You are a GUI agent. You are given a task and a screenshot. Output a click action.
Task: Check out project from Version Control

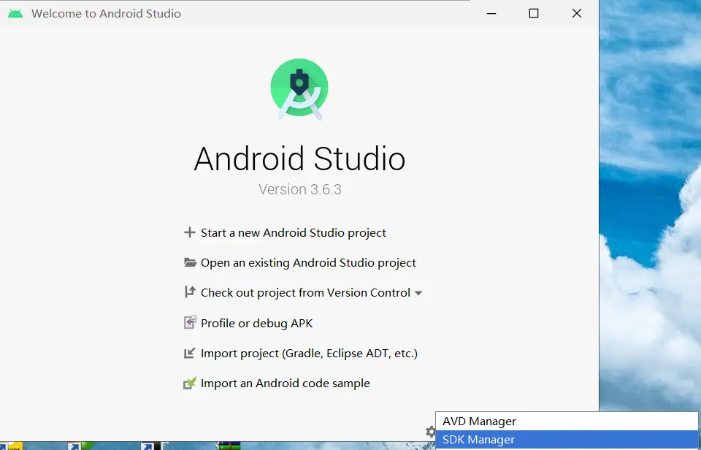[305, 292]
